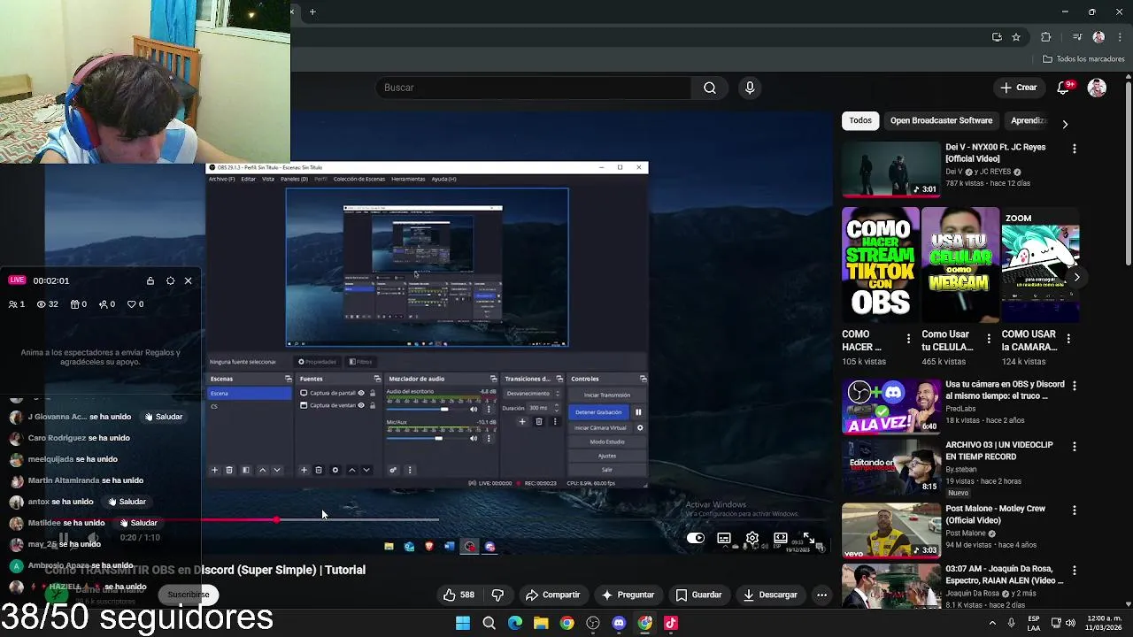Open TikTok live panel settings

coord(170,280)
